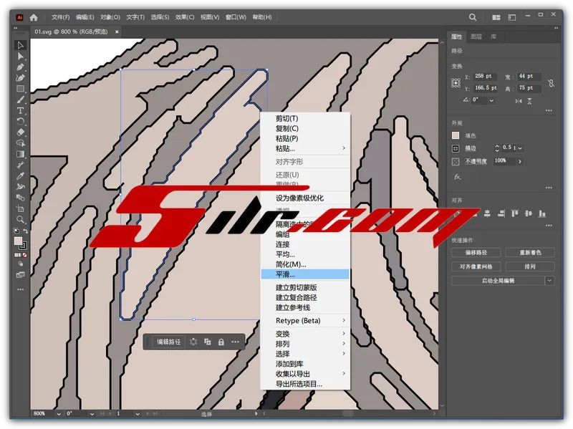Open the fill color swatch in properties
This screenshot has height=429, width=573.
456,135
